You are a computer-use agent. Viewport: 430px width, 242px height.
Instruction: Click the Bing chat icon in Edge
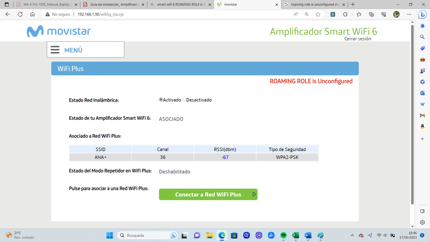[423, 15]
